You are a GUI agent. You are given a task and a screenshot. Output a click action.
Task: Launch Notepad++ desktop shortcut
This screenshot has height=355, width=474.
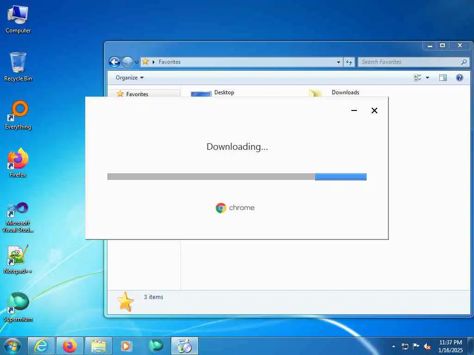(x=18, y=259)
